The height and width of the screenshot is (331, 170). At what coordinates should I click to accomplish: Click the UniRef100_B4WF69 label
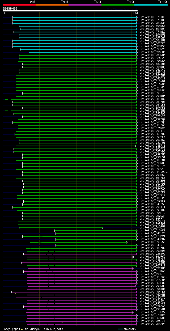(x=152, y=257)
